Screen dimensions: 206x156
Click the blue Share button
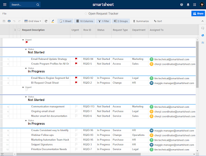pos(198,14)
